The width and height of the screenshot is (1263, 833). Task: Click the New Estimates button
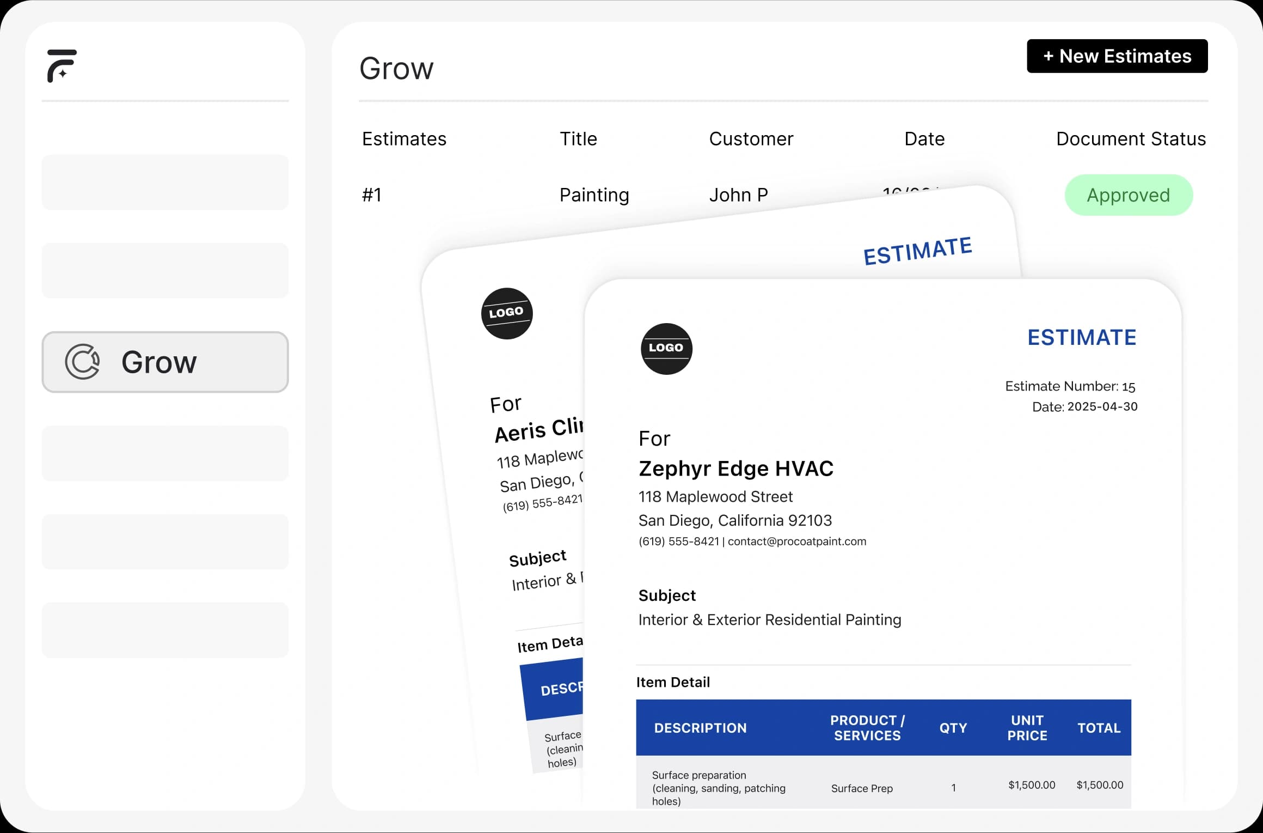tap(1117, 56)
